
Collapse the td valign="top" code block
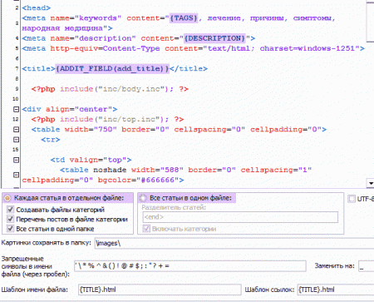[x=16, y=160]
